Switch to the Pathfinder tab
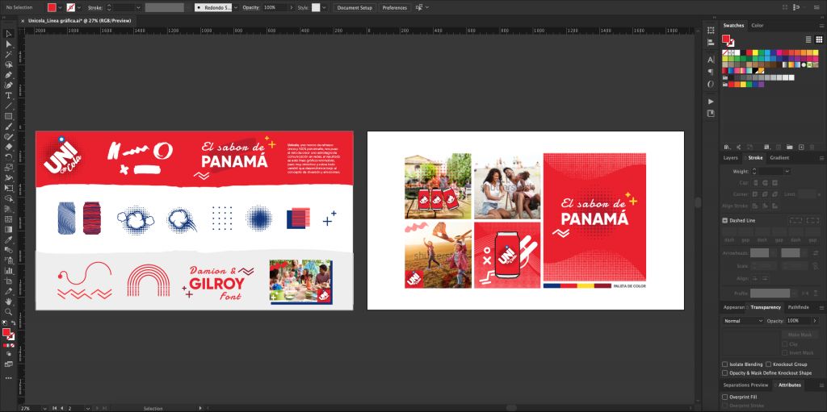 point(799,307)
